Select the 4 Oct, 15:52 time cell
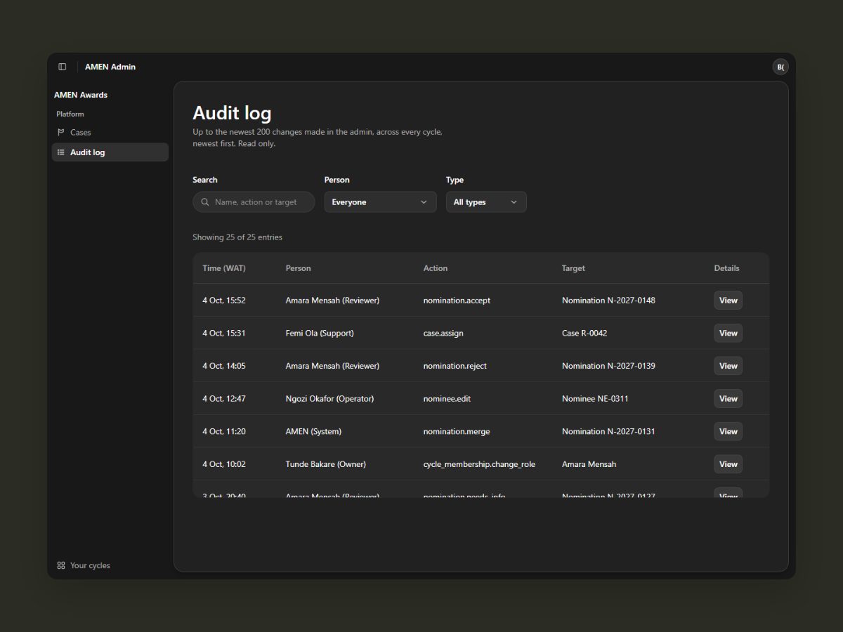The image size is (843, 632). pos(224,301)
